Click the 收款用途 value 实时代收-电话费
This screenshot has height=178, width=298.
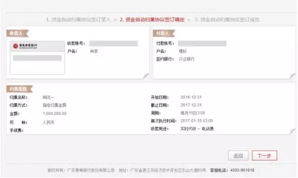[x=197, y=129]
